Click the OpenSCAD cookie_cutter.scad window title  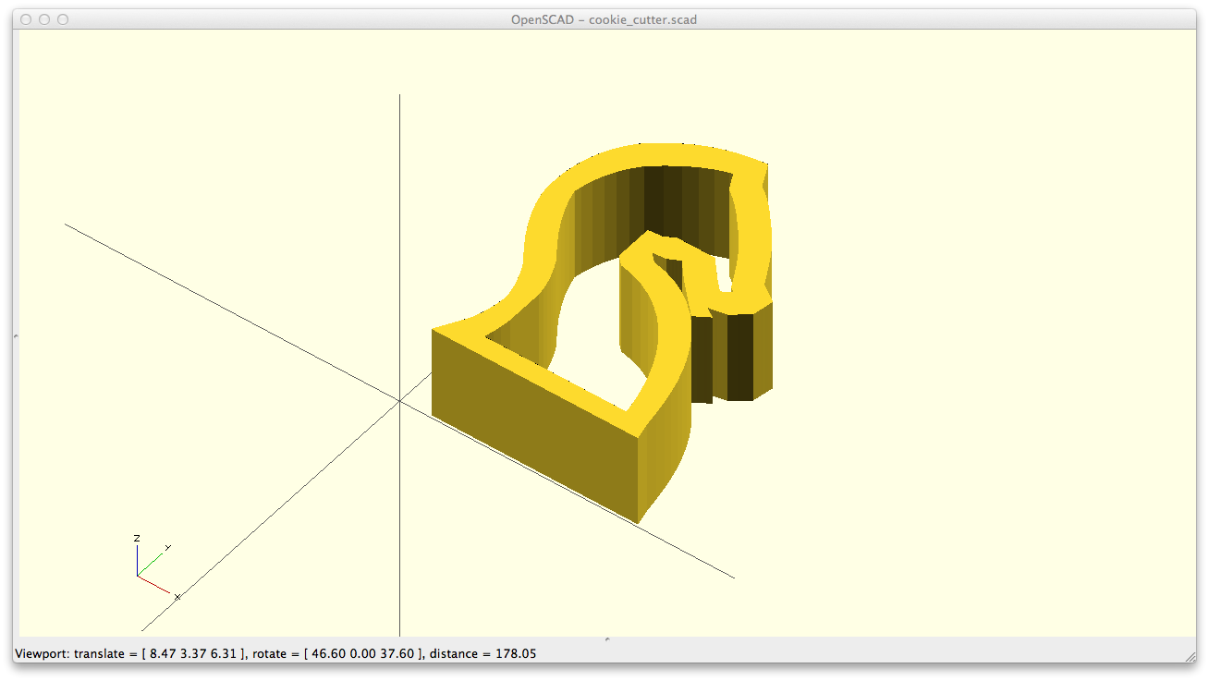pyautogui.click(x=604, y=19)
